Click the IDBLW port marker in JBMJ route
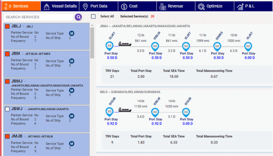The width and height of the screenshot is (273, 156). (155, 46)
